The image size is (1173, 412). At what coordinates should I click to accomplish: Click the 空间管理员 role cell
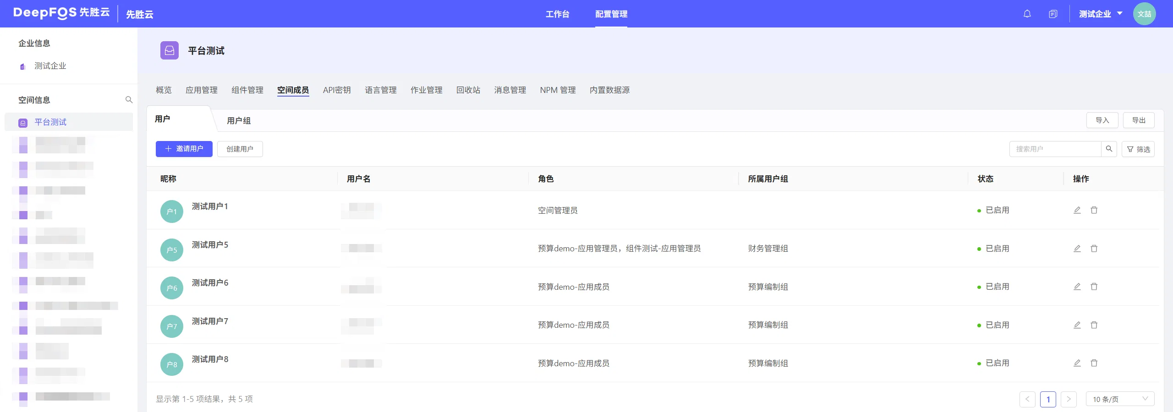click(558, 210)
